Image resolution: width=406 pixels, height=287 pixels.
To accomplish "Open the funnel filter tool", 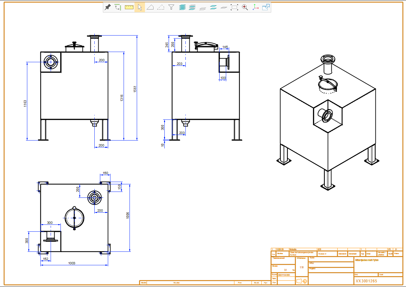I will (x=171, y=7).
